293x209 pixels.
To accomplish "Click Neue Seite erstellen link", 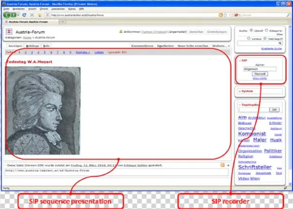I will (x=193, y=46).
